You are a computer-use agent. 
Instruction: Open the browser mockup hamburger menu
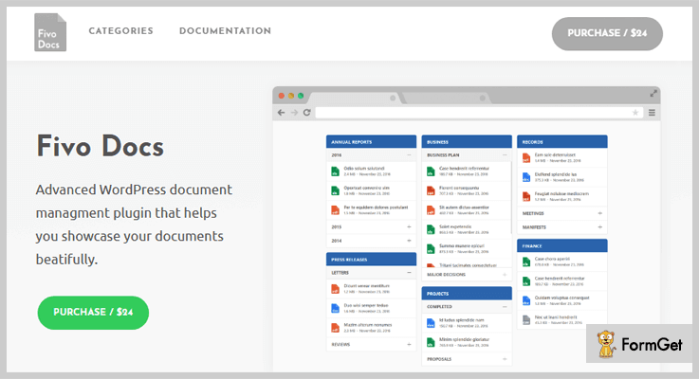coord(652,113)
